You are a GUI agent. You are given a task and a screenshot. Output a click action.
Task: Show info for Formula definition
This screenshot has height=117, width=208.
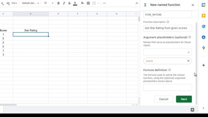pos(170,70)
